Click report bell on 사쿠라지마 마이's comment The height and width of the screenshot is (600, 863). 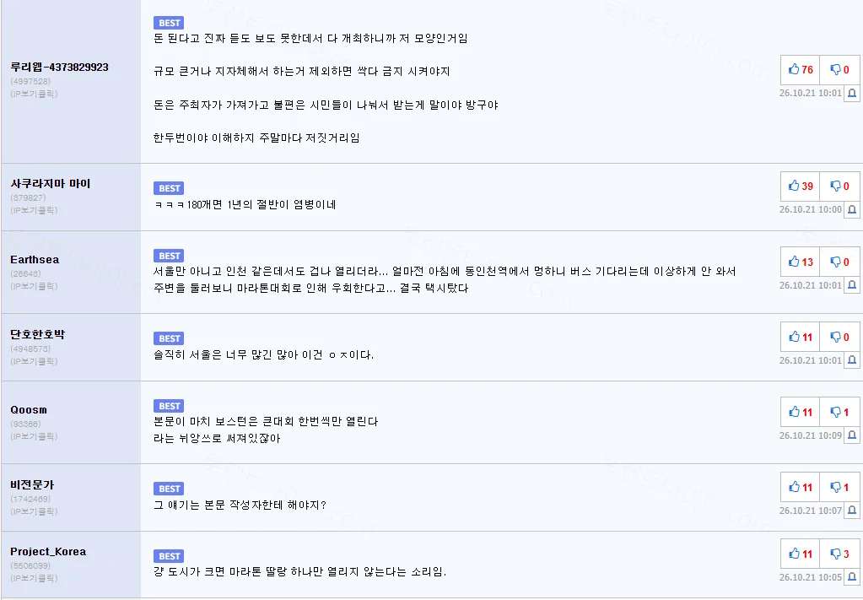point(851,210)
